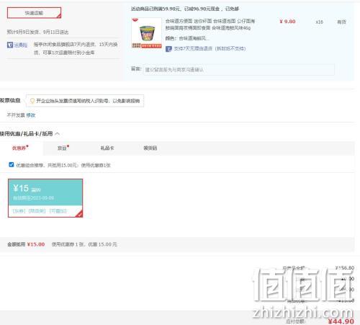Image resolution: width=360 pixels, height=325 pixels.
Task: Select the 快递运输 delivery option
Action: [34, 13]
